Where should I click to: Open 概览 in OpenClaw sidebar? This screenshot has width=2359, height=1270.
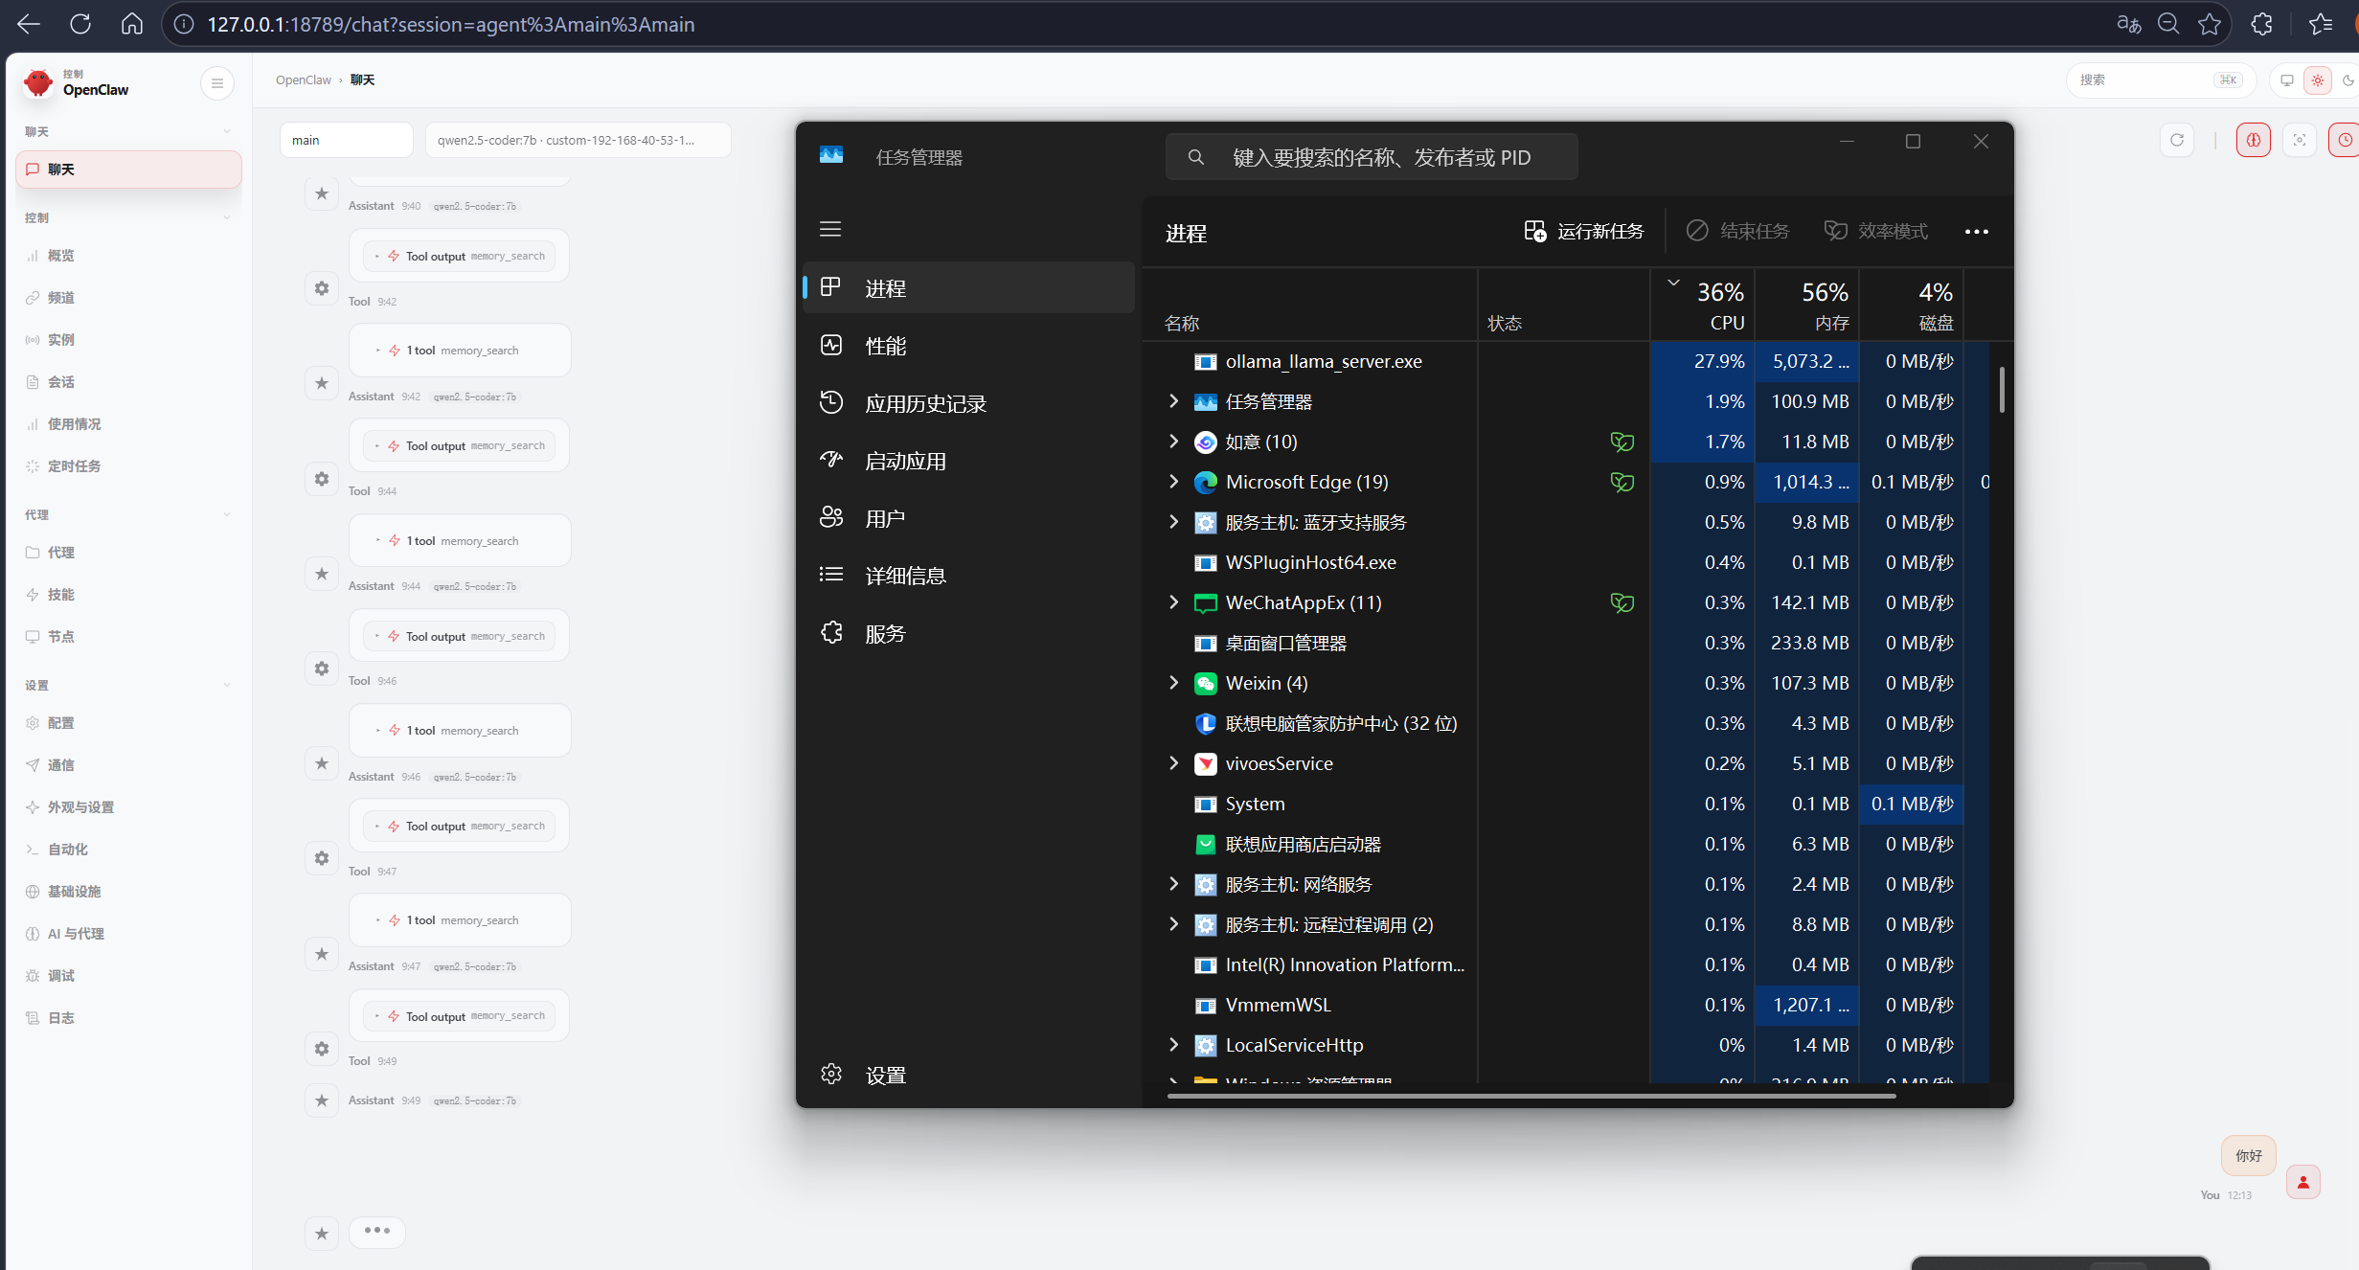tap(128, 256)
